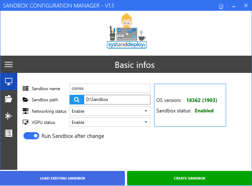Click the Sandbox name input field
Screen dimensions: 252x186
tap(110, 88)
